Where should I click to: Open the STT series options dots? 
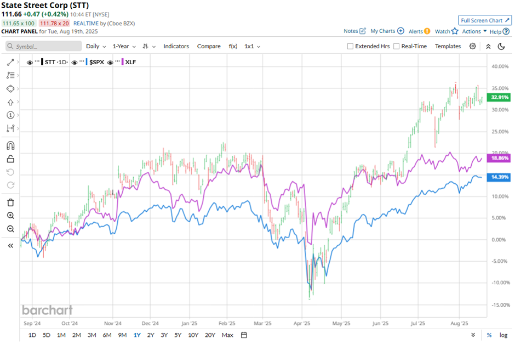[37, 61]
